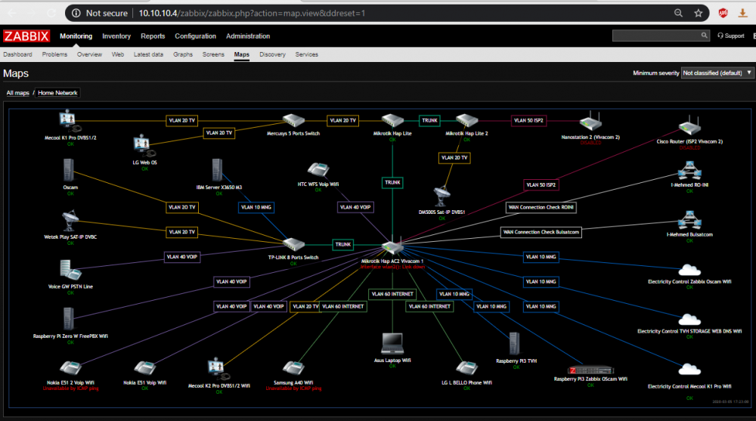756x421 pixels.
Task: Go to the Services submenu
Action: [307, 54]
